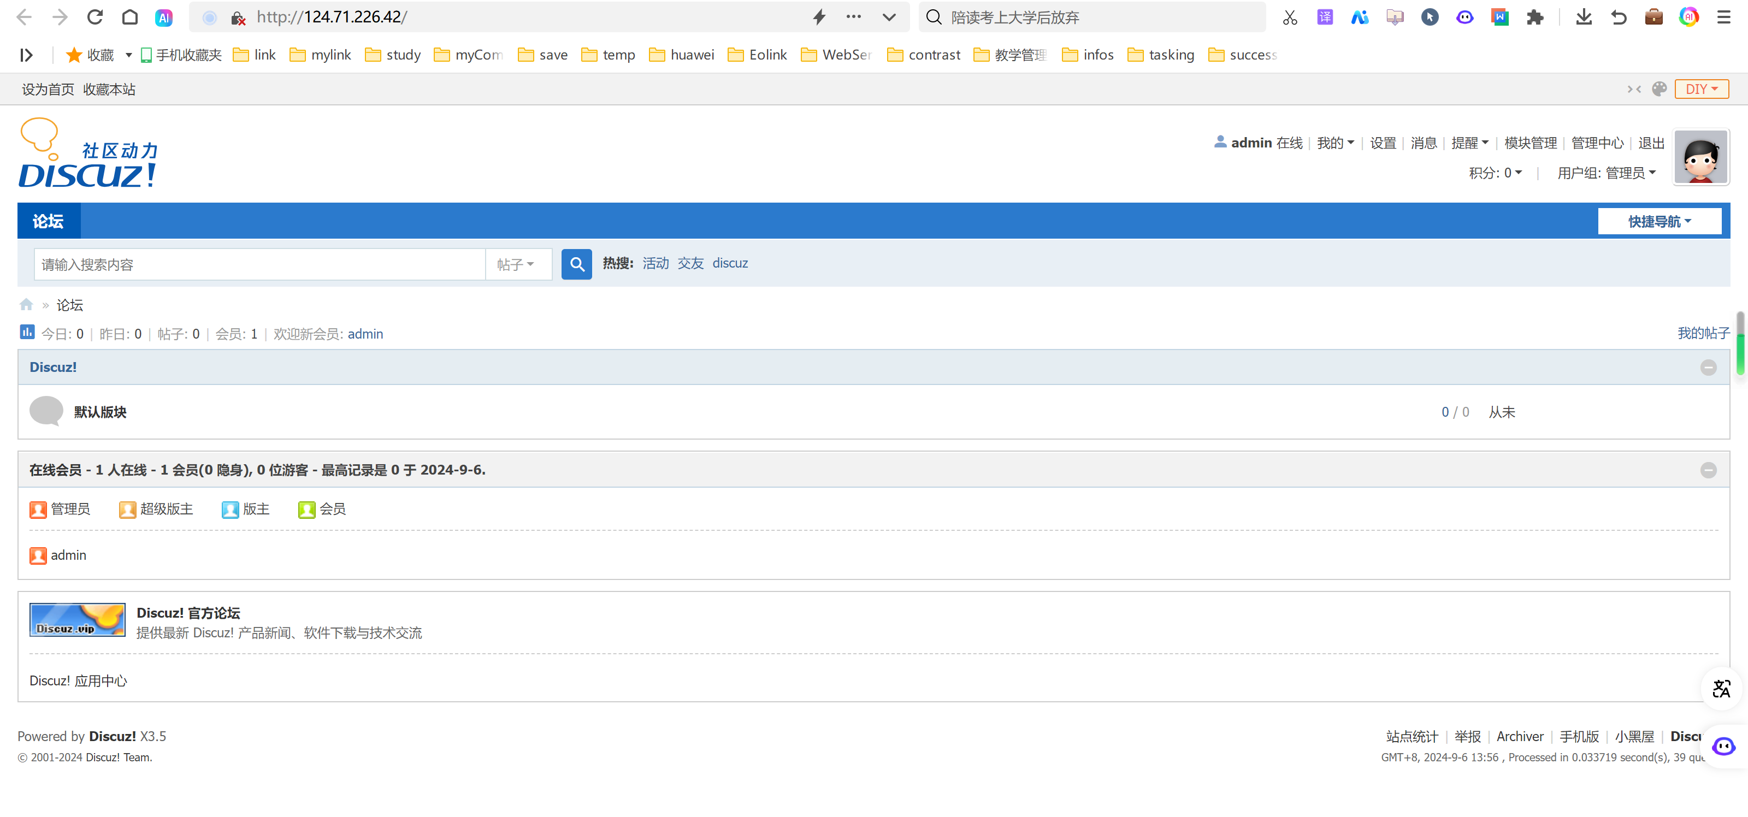Expand address bar history chevron
The image size is (1748, 817).
889,17
